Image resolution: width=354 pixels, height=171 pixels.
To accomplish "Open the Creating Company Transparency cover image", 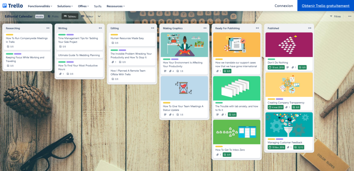I will (289, 84).
